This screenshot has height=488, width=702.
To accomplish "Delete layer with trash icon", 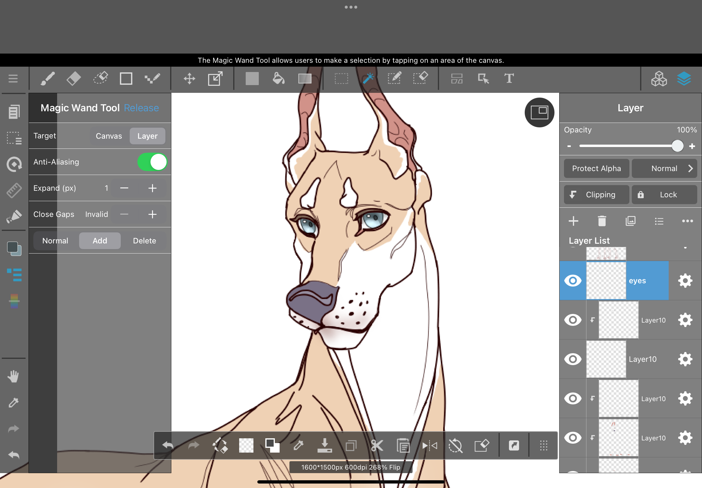I will pos(602,221).
